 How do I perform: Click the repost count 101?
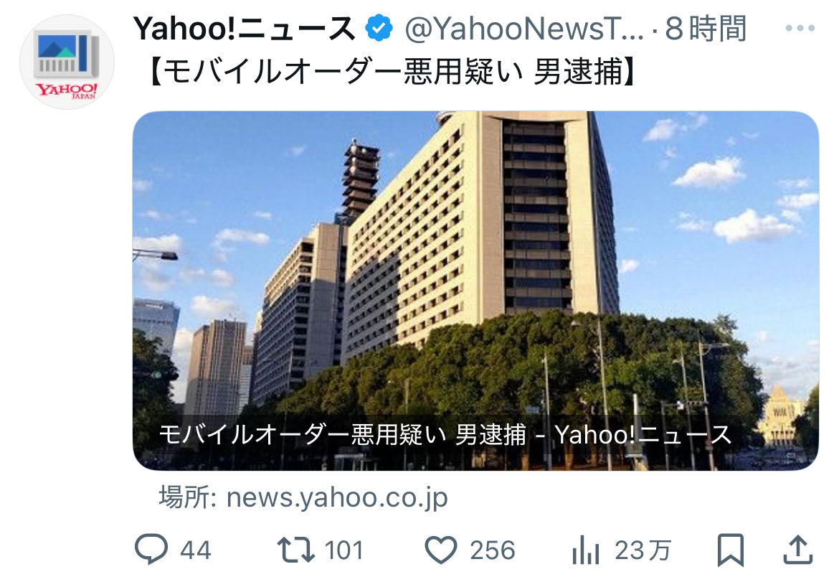pos(344,550)
